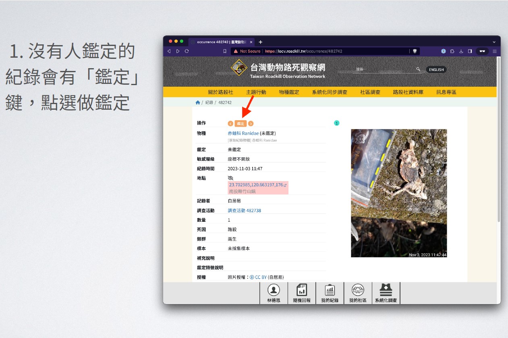Open the 赤蛙科 Ranidae species link
508x338 pixels.
coord(243,133)
